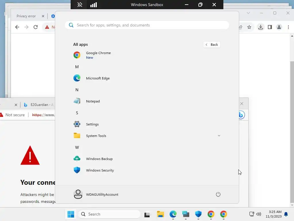Open File Explorer from taskbar

click(x=160, y=214)
